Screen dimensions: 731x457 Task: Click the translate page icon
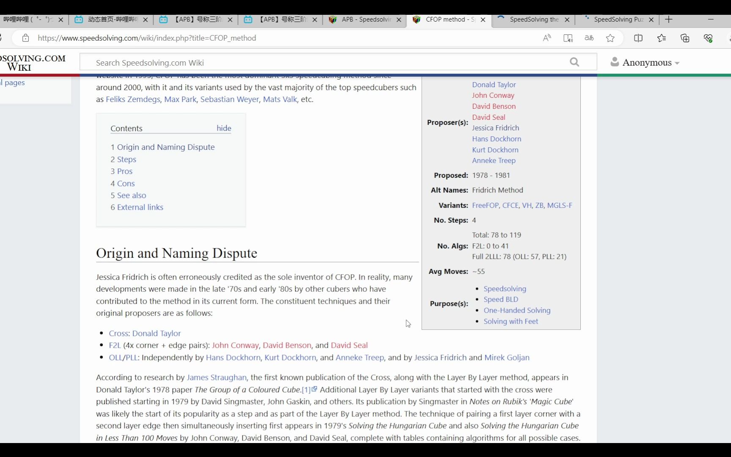589,38
